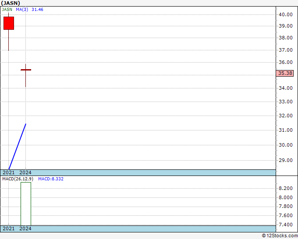Viewport: 298px width, 239px height.
Task: Click the 2021 label on MACD time axis
Action: tap(9, 228)
